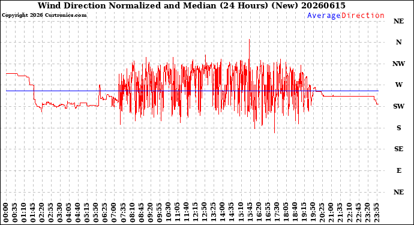Click the 08:45 time axis label
The width and height of the screenshot is (414, 225).
(142, 213)
